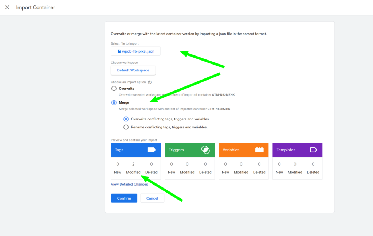Close the Import Container panel
The height and width of the screenshot is (236, 373).
pos(7,7)
